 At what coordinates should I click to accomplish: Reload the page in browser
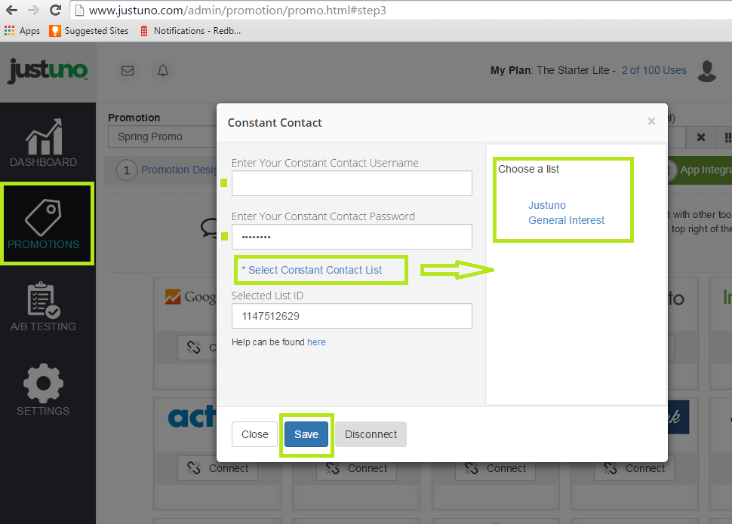(55, 11)
